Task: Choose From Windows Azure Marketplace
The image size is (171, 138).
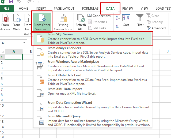Action: 93,66
